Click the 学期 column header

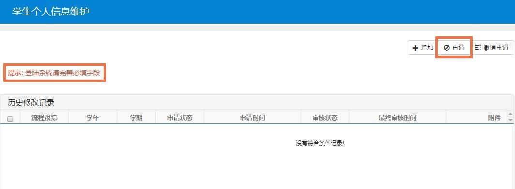pos(136,118)
